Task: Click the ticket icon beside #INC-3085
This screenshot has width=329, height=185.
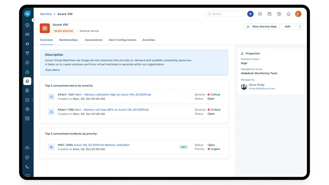Action: 51,147
